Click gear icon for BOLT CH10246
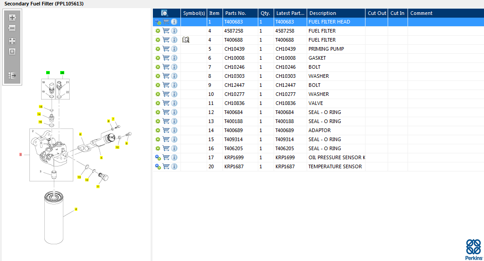The image size is (484, 261). pyautogui.click(x=158, y=67)
